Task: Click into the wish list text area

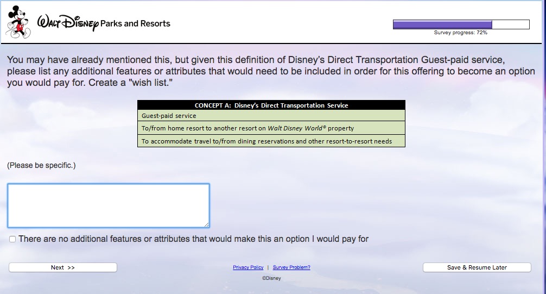Action: (x=109, y=206)
